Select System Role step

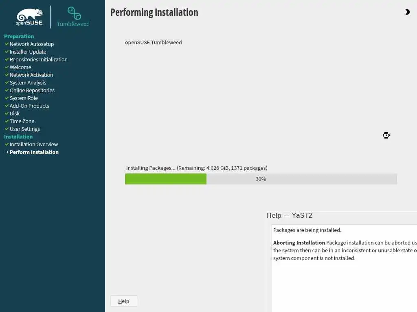coord(24,98)
